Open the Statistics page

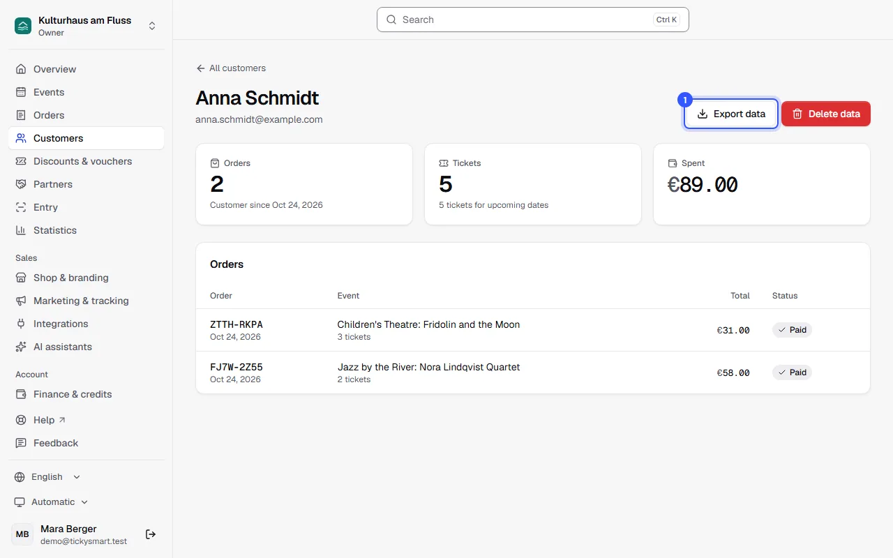pyautogui.click(x=87, y=230)
